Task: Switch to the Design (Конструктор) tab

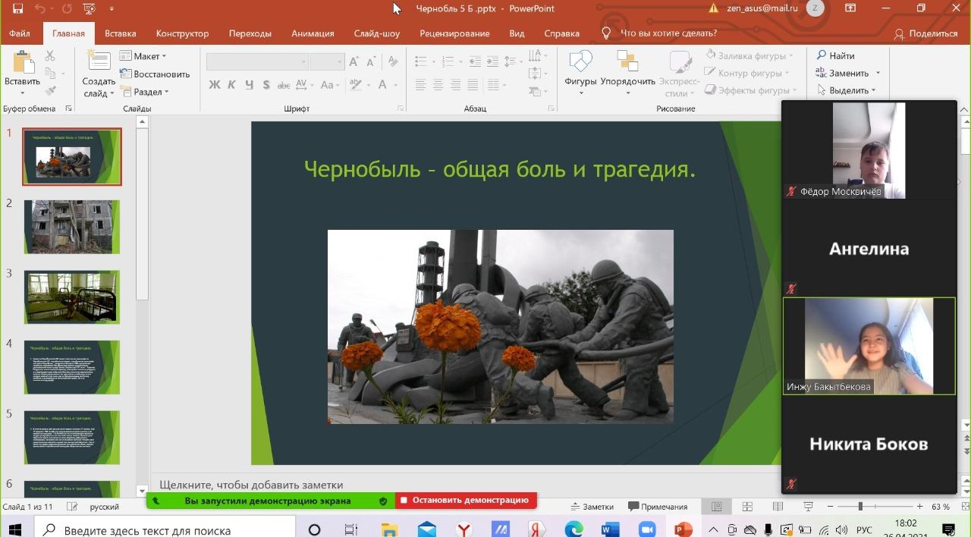Action: (182, 33)
